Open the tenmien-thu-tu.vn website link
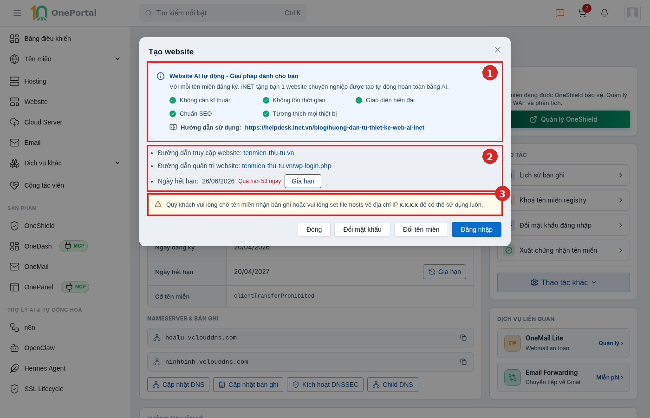Screen dimensions: 650x418 [268, 153]
